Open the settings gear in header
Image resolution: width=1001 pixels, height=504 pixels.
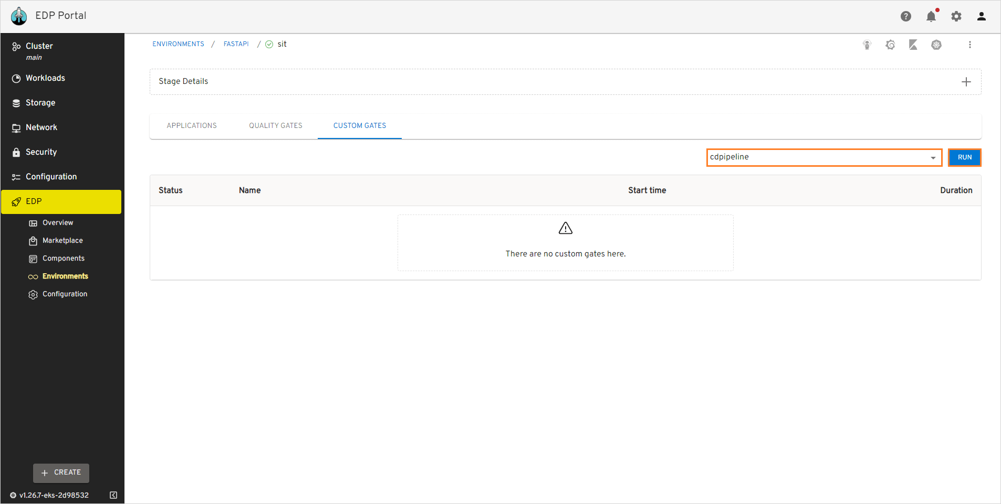tap(956, 16)
